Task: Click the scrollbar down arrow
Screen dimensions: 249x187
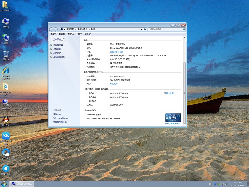Action: pos(184,125)
